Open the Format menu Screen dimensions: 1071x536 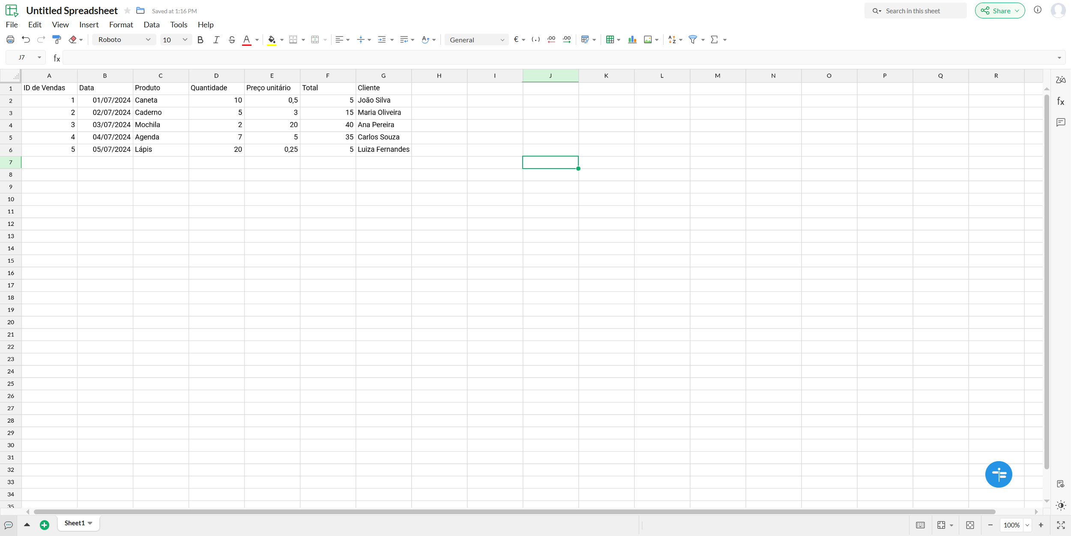pyautogui.click(x=121, y=25)
